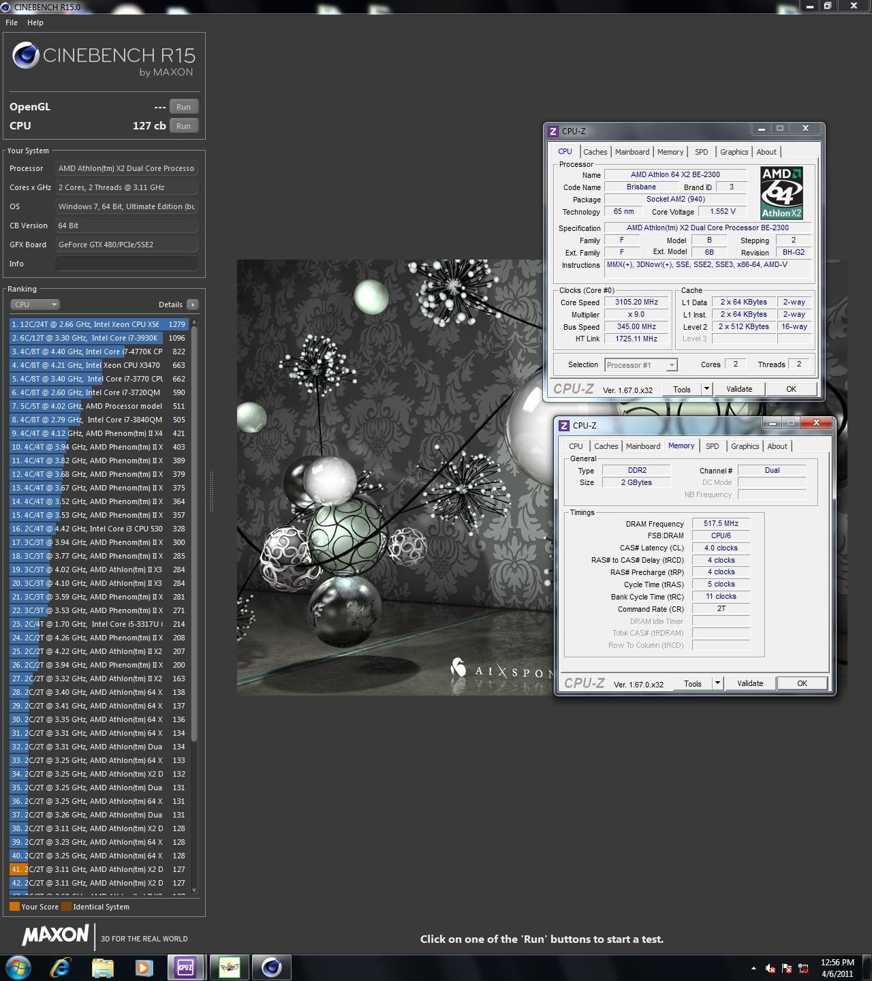Open the File menu
The height and width of the screenshot is (981, 872).
[x=12, y=22]
